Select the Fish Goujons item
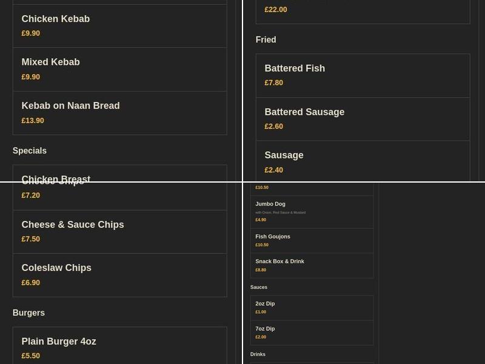The image size is (485, 364). (x=273, y=236)
